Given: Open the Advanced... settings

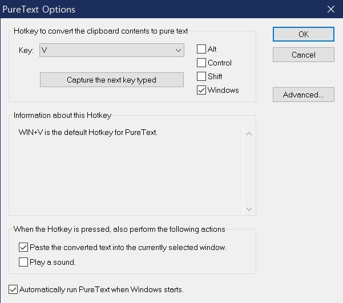Looking at the screenshot, I should (x=304, y=95).
